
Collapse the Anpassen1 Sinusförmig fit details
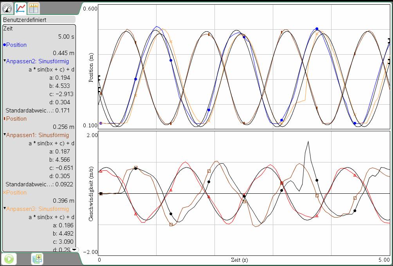click(x=4, y=135)
